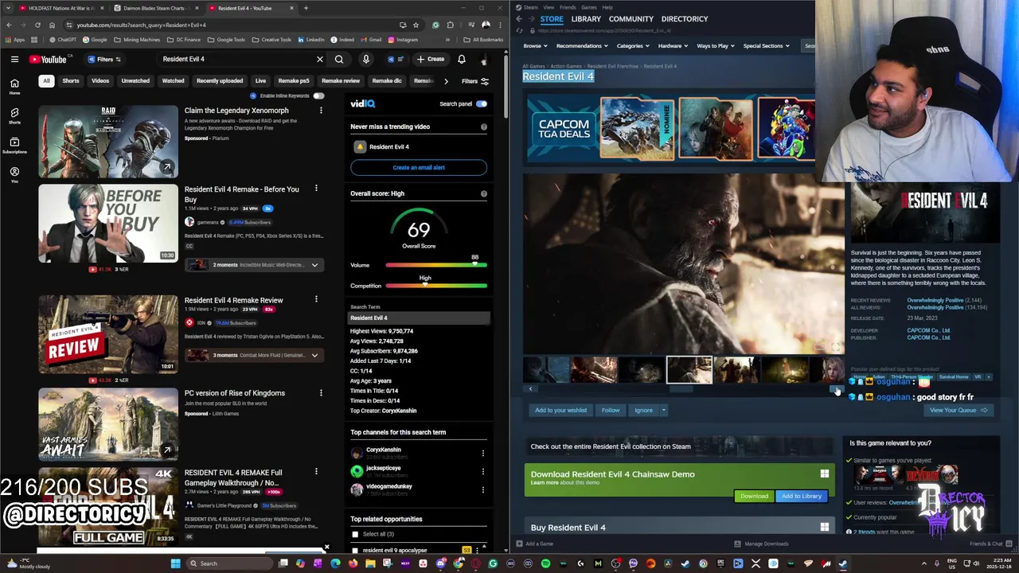Reload the YouTube page in Chrome

tap(37, 25)
